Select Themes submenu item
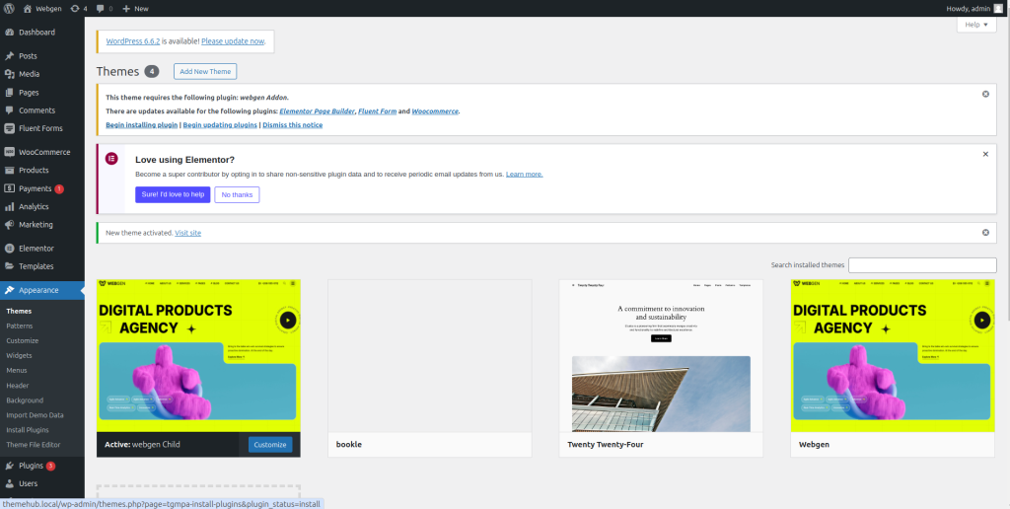Screen dimensions: 1010x509 tap(19, 311)
